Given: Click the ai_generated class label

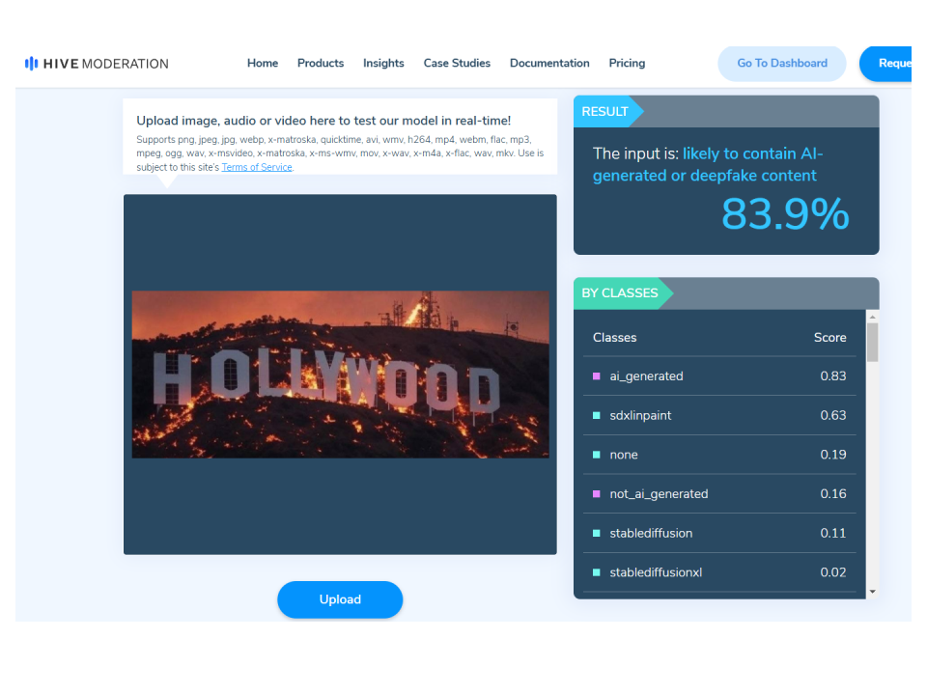Looking at the screenshot, I should coord(646,375).
